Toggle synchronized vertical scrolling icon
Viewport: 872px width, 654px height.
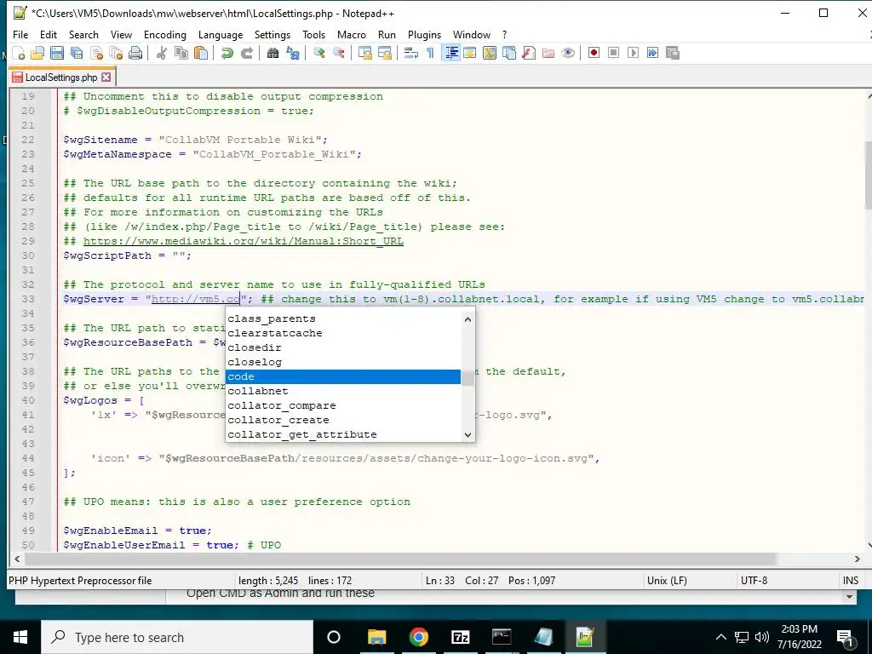pos(364,53)
